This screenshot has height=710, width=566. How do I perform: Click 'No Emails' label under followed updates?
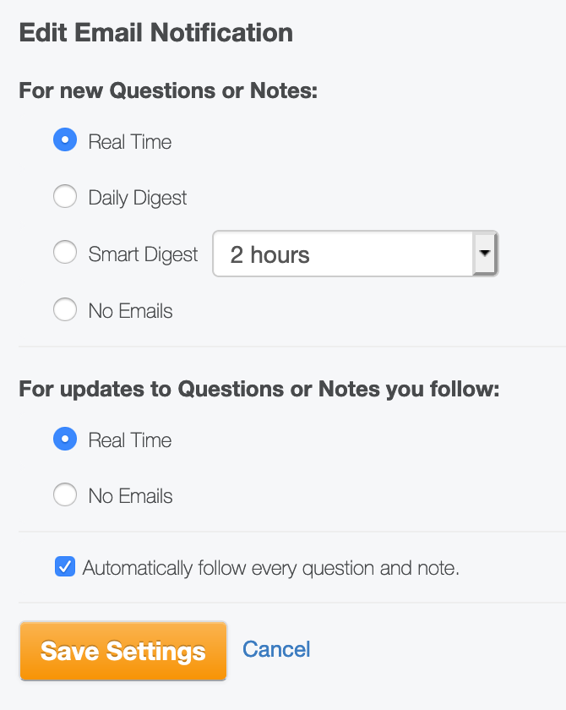point(130,496)
